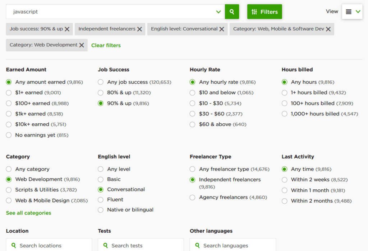This screenshot has width=368, height=251.
Task: Focus the Search languages field
Action: (233, 245)
